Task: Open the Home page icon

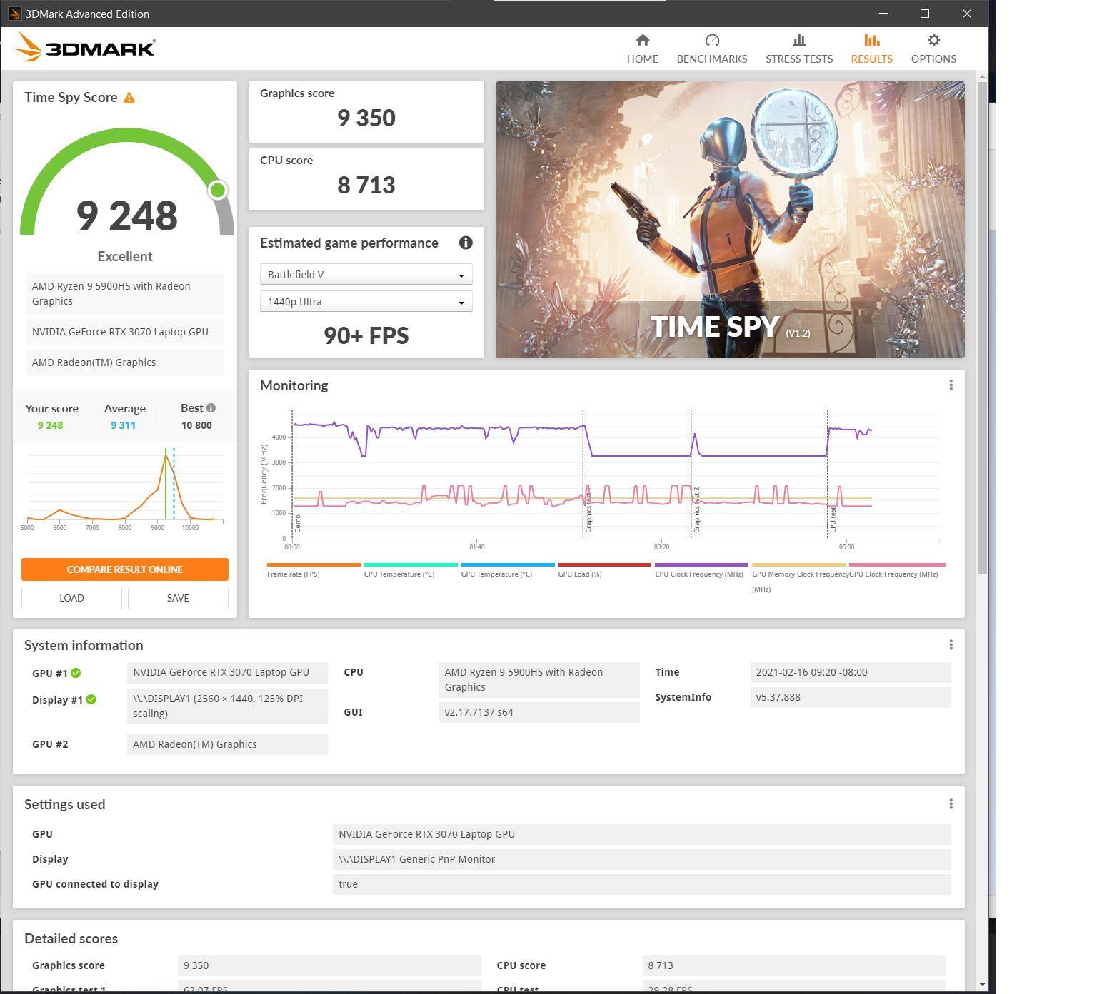Action: (x=642, y=41)
